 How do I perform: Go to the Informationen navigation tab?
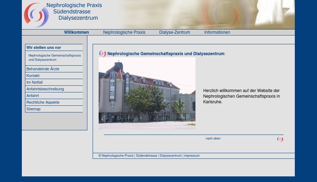217,32
